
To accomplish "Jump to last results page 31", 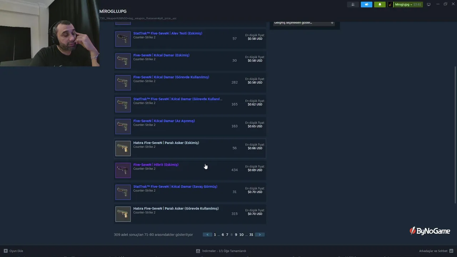I will 251,235.
